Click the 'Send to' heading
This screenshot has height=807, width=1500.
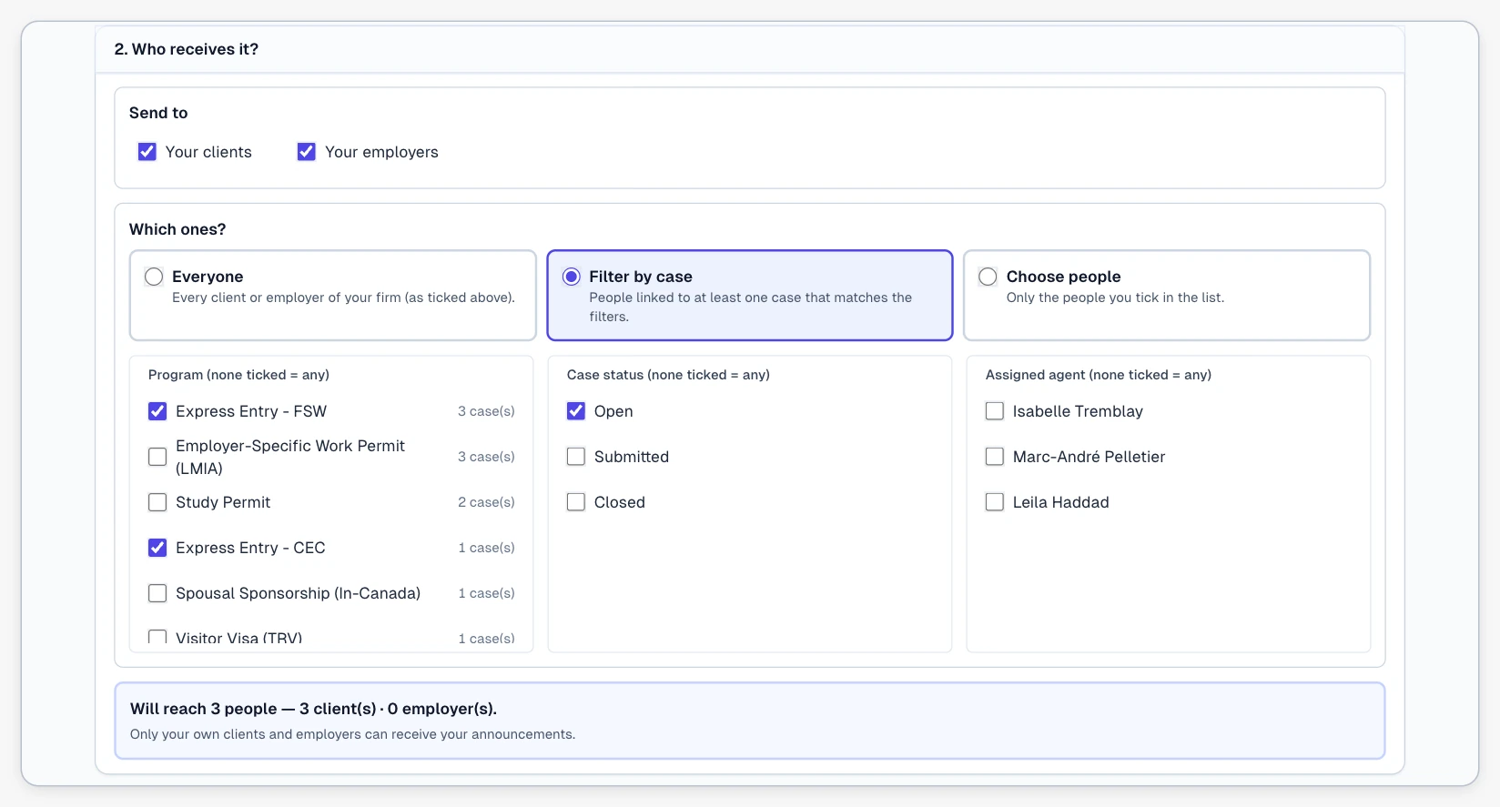pyautogui.click(x=158, y=113)
